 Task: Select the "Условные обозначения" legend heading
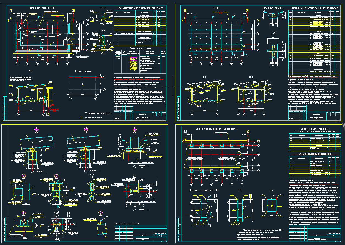[98, 113]
